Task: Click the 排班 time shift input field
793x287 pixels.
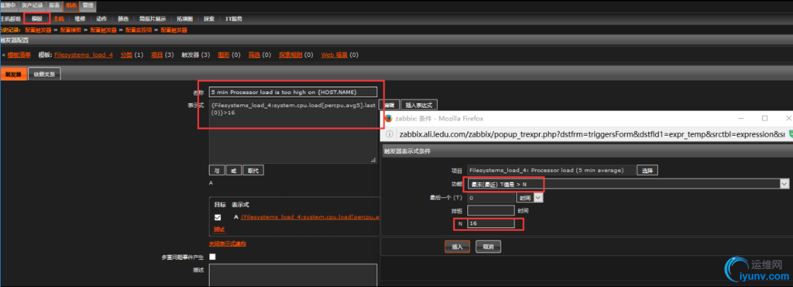Action: (491, 210)
